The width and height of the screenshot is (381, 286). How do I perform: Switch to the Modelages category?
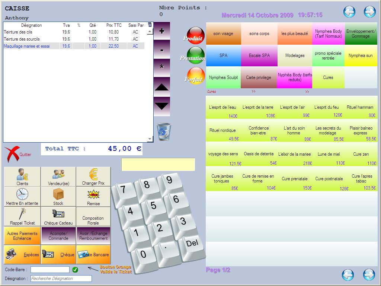[295, 55]
